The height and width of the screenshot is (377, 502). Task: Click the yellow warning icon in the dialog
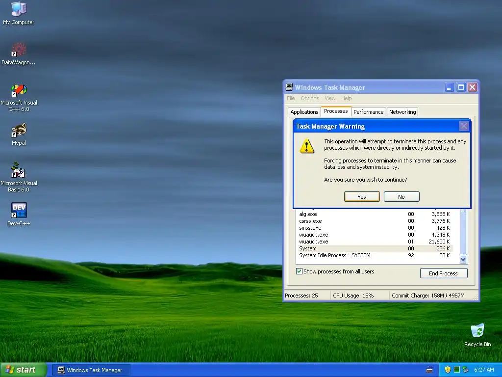click(x=307, y=146)
